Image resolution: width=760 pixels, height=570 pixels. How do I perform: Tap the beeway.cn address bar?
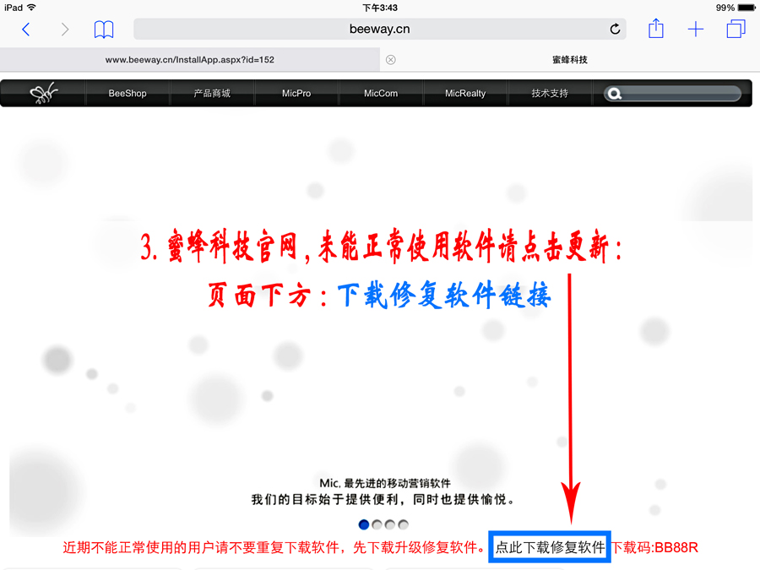[x=379, y=29]
